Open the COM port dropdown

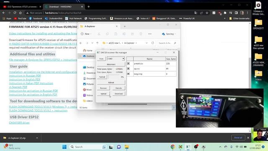point(123,59)
